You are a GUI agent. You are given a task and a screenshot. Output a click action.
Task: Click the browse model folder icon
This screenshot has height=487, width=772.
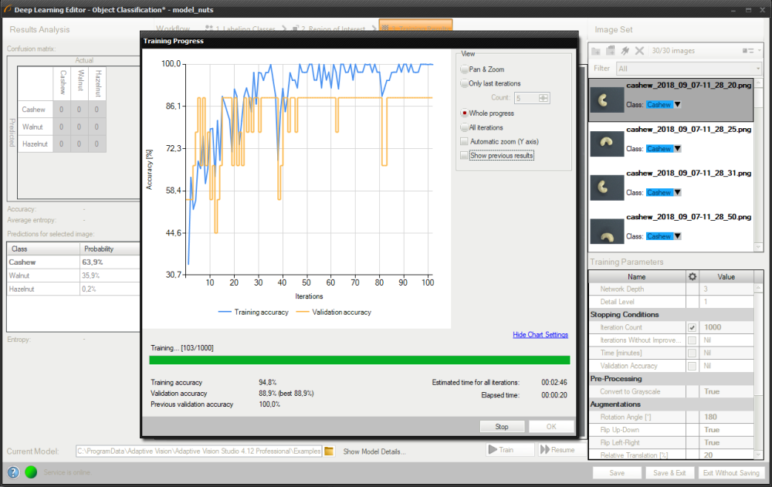(x=329, y=451)
